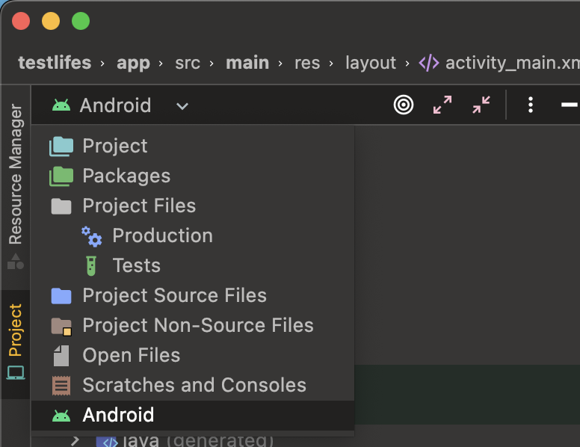This screenshot has height=447, width=580.
Task: Expand all nodes with the expand arrows icon
Action: coord(442,105)
